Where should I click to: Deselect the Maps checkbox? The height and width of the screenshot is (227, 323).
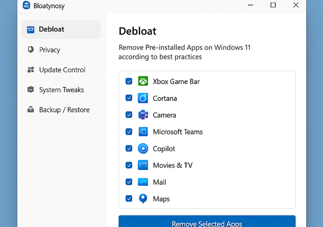[x=129, y=199]
